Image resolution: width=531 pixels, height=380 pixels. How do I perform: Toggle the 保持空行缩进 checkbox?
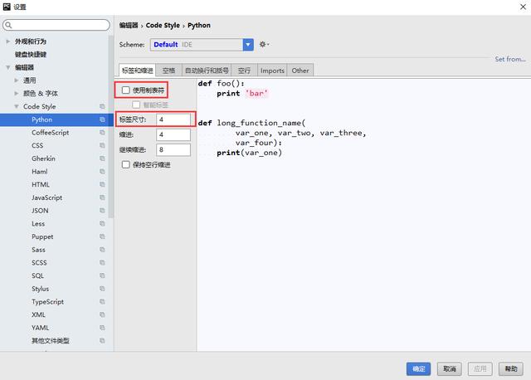coord(126,165)
